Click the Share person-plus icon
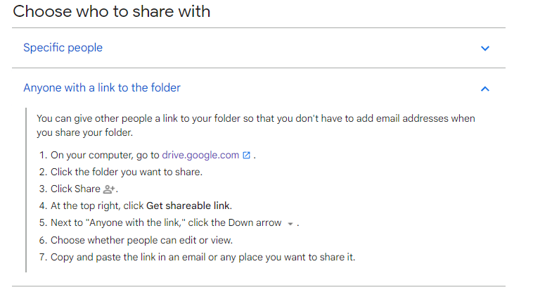The image size is (533, 290). (109, 189)
